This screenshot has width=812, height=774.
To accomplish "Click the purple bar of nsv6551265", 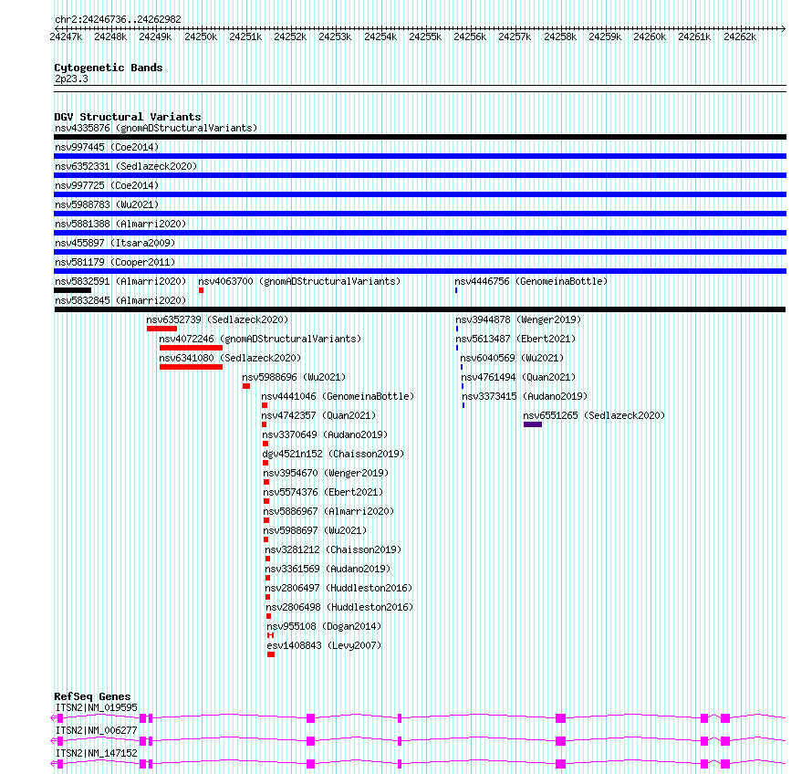I will [x=533, y=424].
